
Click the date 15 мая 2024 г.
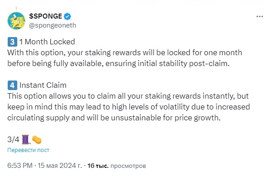60,166
